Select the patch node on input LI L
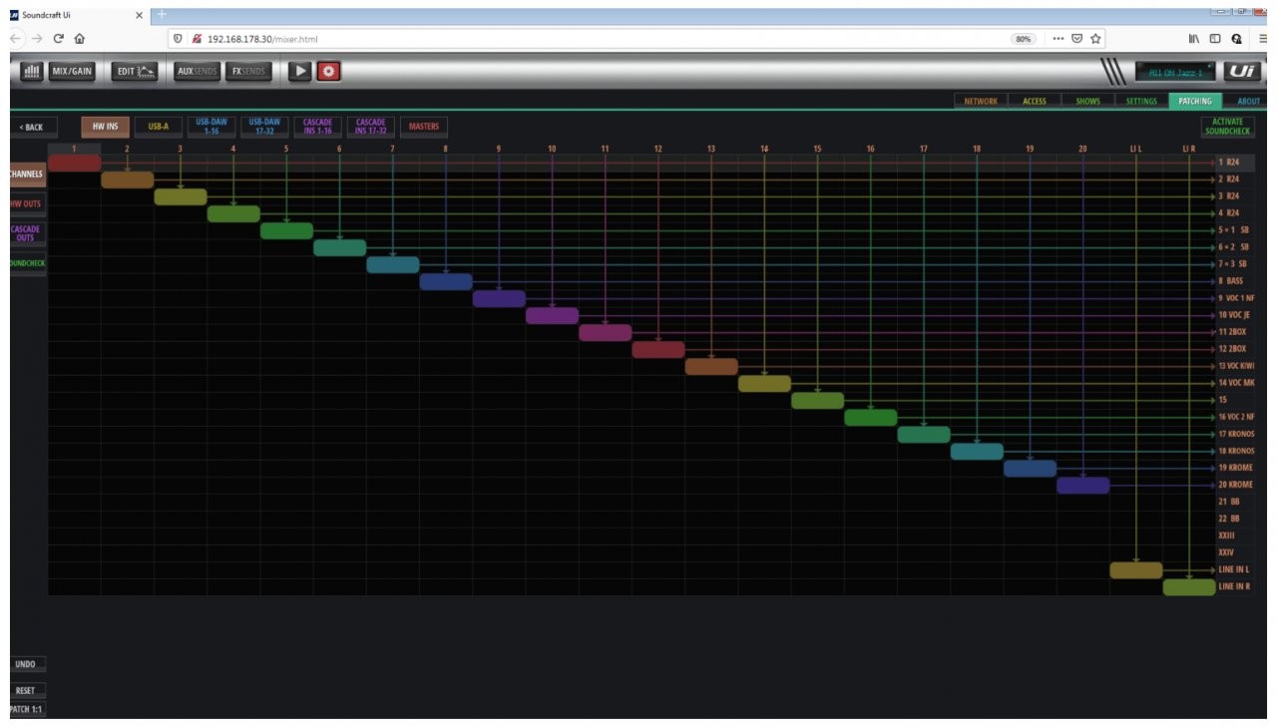This screenshot has width=1277, height=728. pos(1136,569)
